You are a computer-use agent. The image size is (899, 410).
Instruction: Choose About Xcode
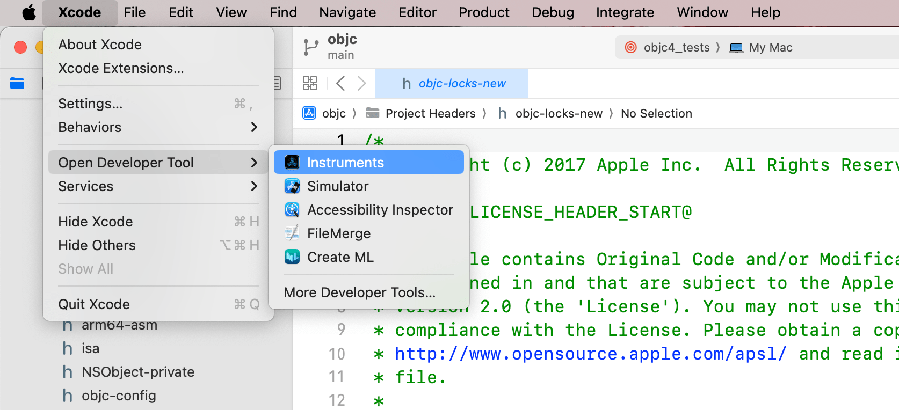click(158, 45)
